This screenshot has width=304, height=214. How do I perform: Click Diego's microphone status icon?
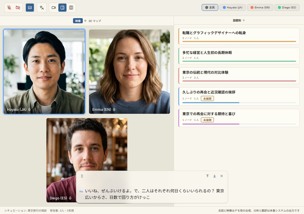[x=70, y=198]
